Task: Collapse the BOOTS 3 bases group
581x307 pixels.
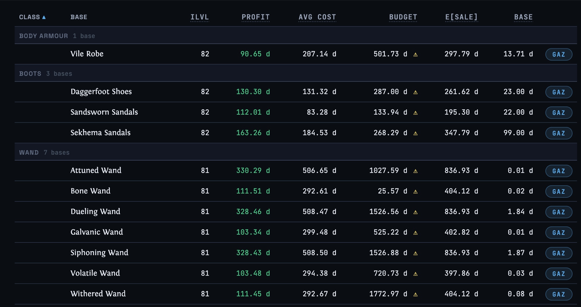Action: [296, 73]
